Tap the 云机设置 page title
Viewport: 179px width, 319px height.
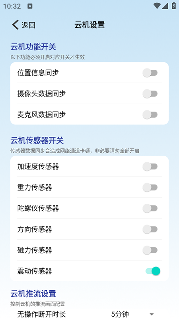[89, 25]
